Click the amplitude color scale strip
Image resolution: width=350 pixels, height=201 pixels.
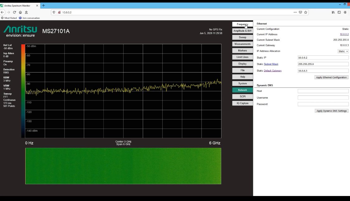(x=23, y=90)
